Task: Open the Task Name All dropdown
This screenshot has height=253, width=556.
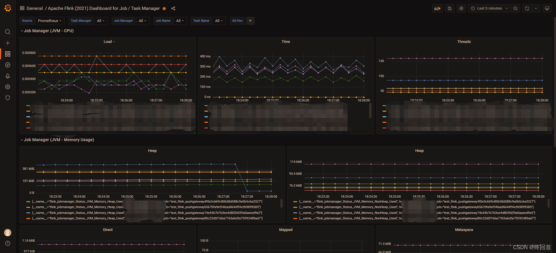Action: coord(219,21)
